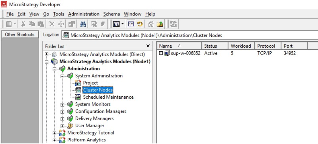Collapse the Administration tree node
Image resolution: width=318 pixels, height=144 pixels.
54,69
